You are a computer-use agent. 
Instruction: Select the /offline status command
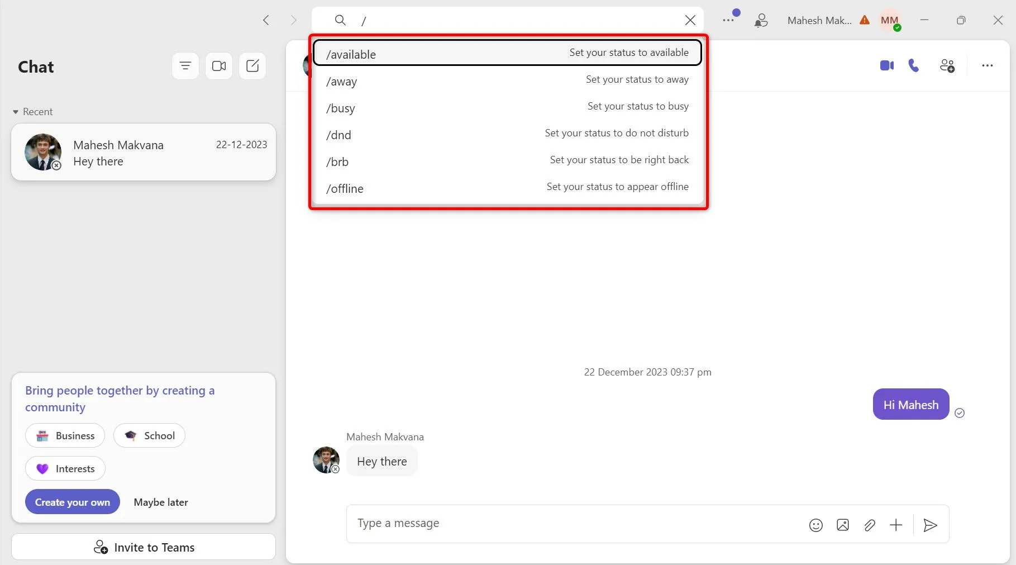pos(507,188)
